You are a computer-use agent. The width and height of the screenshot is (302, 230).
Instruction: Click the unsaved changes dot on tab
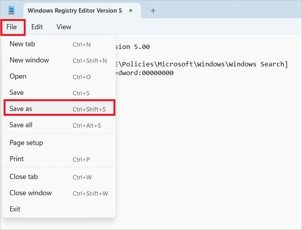[x=130, y=11]
